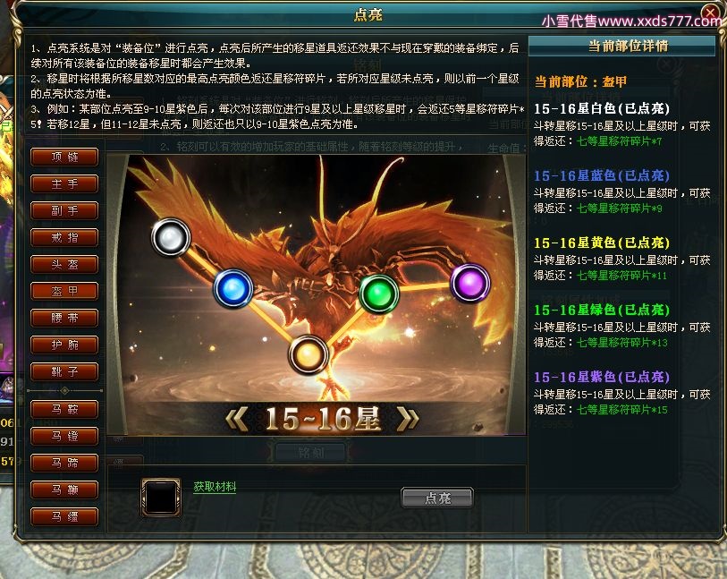Image resolution: width=727 pixels, height=579 pixels.
Task: Select the 盔甲 equipment slot
Action: [64, 292]
